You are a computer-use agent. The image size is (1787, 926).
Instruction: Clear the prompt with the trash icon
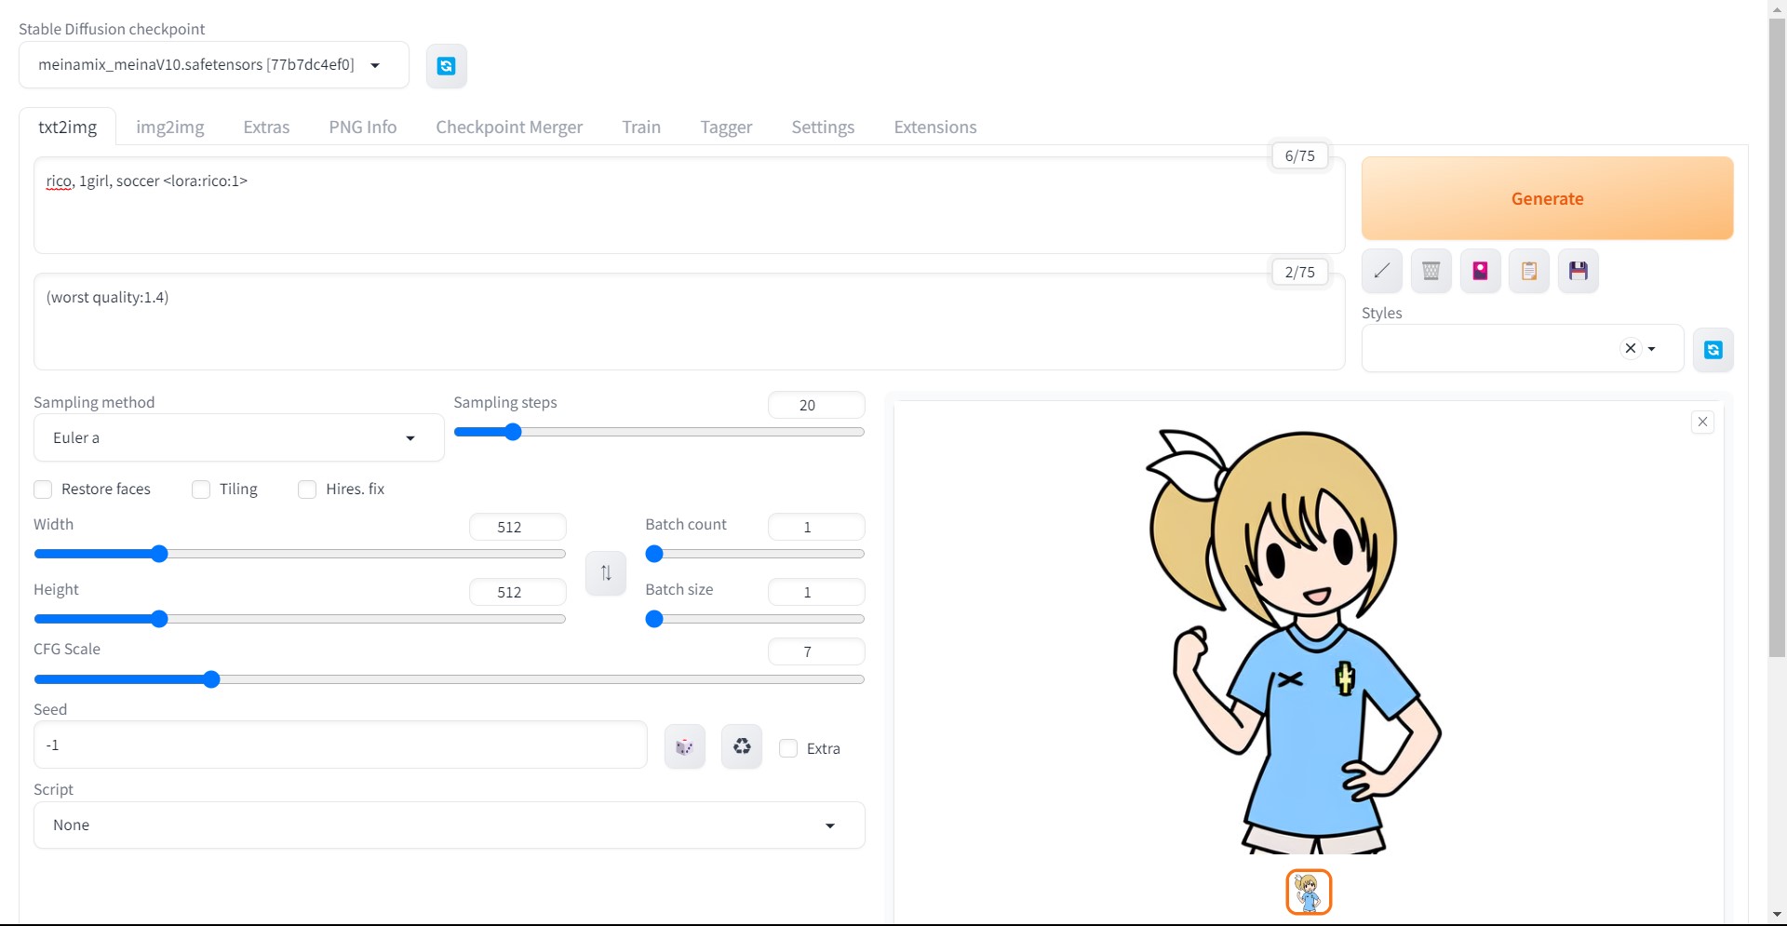[1431, 270]
